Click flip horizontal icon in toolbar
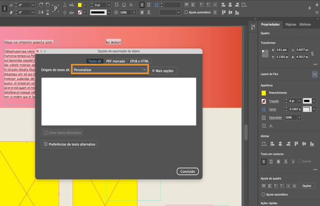This screenshot has height=206, width=320. click(41, 12)
